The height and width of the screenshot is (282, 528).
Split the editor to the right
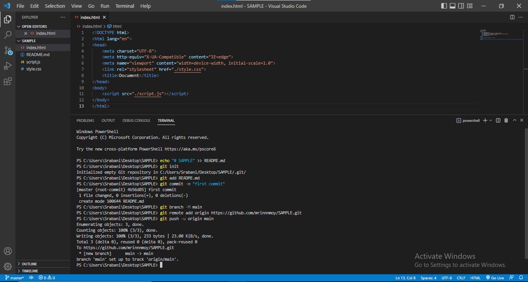click(x=512, y=17)
